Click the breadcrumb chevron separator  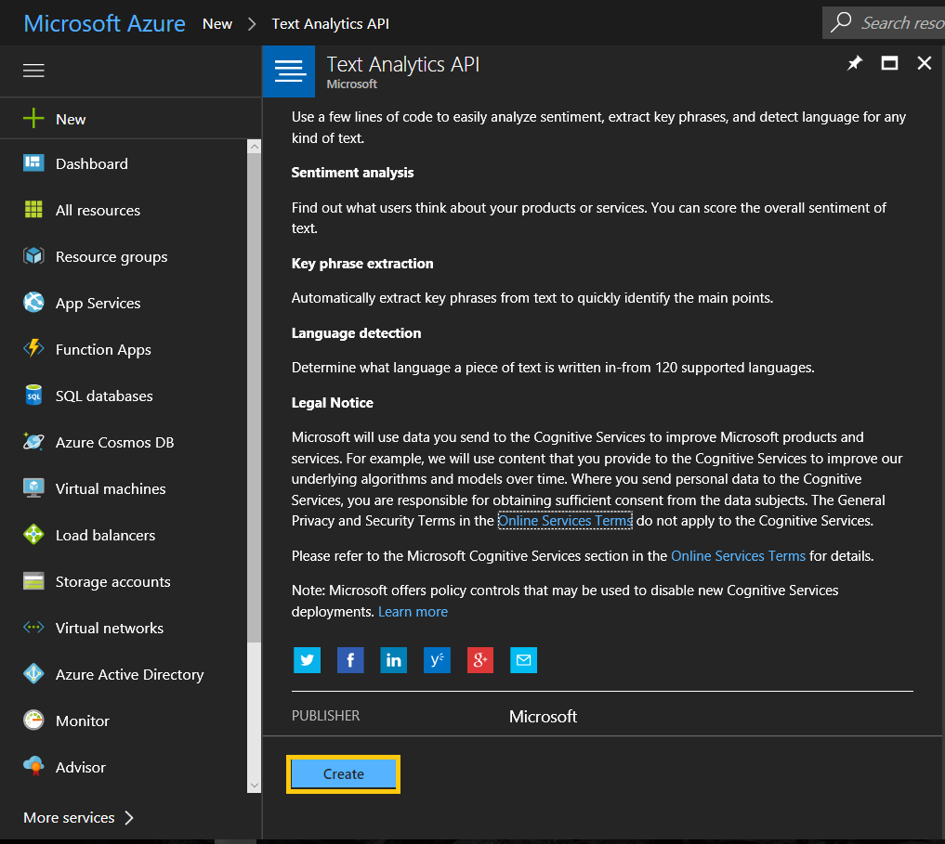click(252, 24)
